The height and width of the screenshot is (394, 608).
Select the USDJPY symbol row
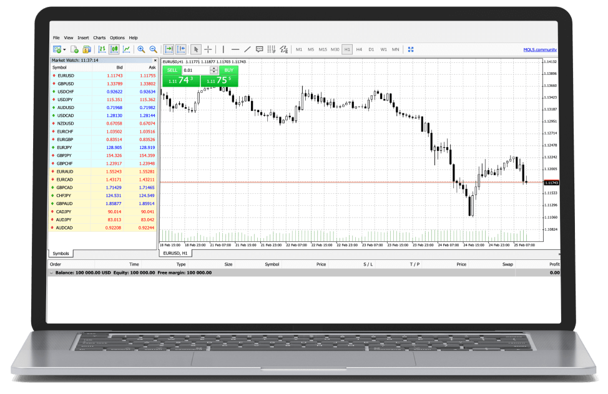(x=104, y=100)
